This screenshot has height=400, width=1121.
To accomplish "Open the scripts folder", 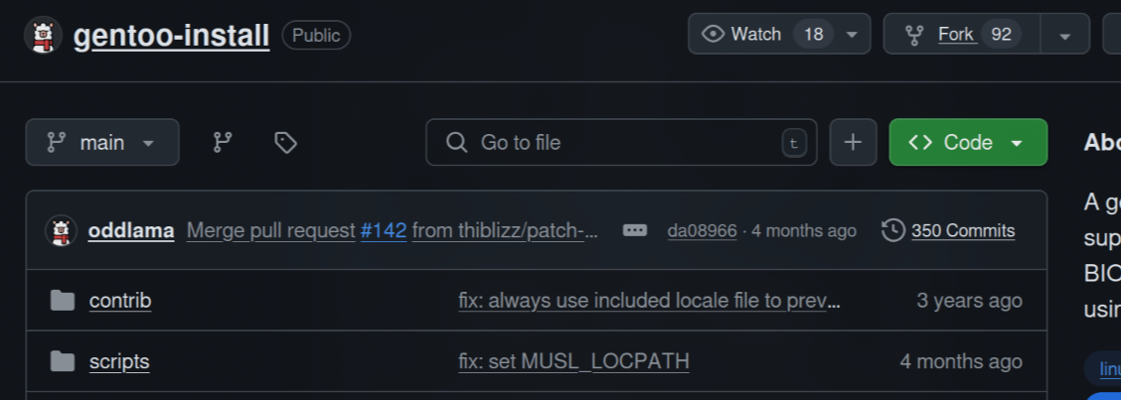I will (x=119, y=361).
